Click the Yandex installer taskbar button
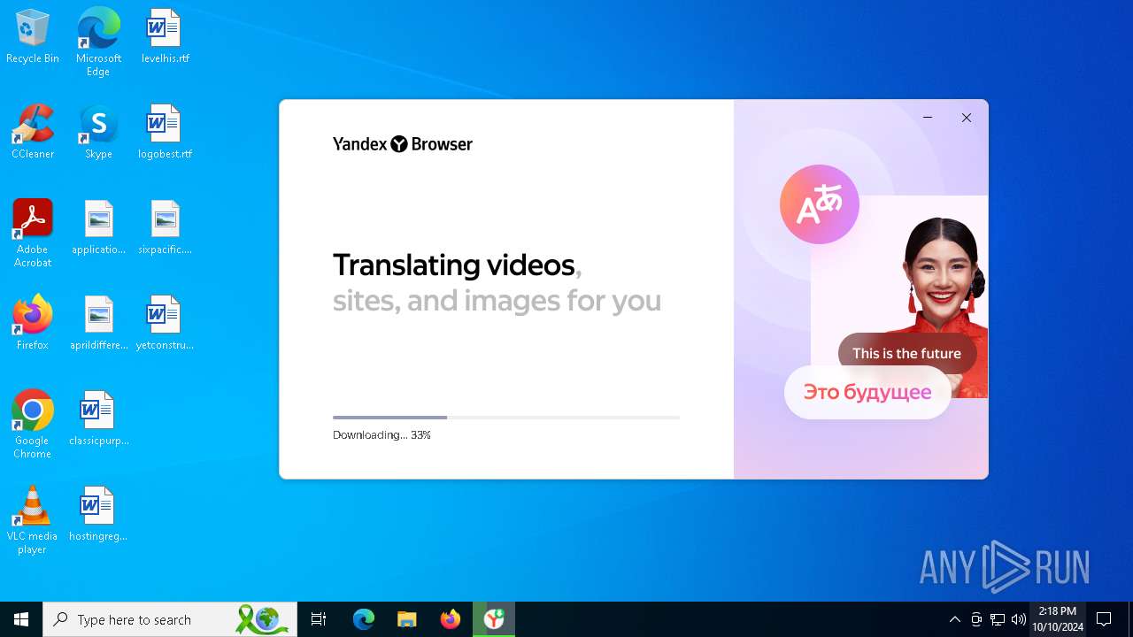 coord(494,619)
